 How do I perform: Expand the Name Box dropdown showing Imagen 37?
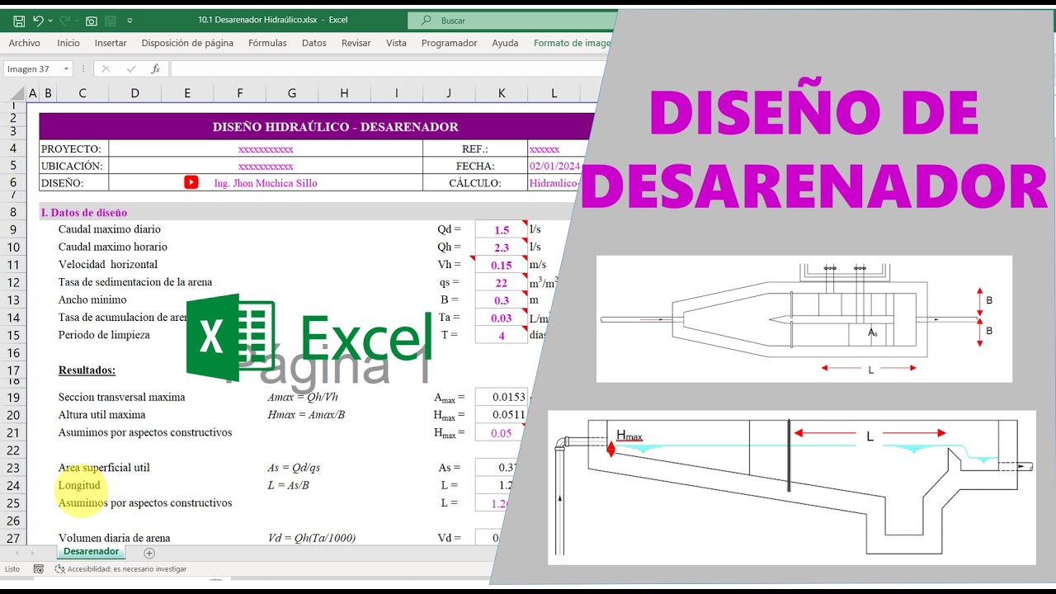65,69
